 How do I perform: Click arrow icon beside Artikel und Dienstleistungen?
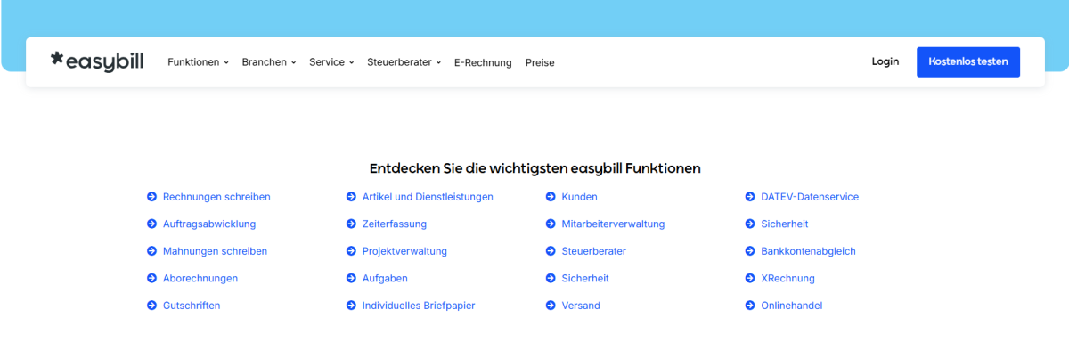click(x=351, y=197)
